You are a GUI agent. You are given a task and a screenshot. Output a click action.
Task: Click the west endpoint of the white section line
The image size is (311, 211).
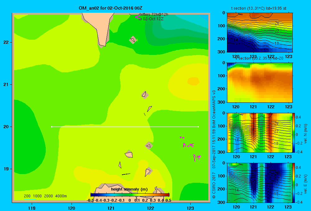[x=52, y=127]
